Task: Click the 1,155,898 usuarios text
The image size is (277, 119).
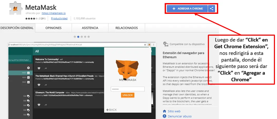Action: (85, 18)
